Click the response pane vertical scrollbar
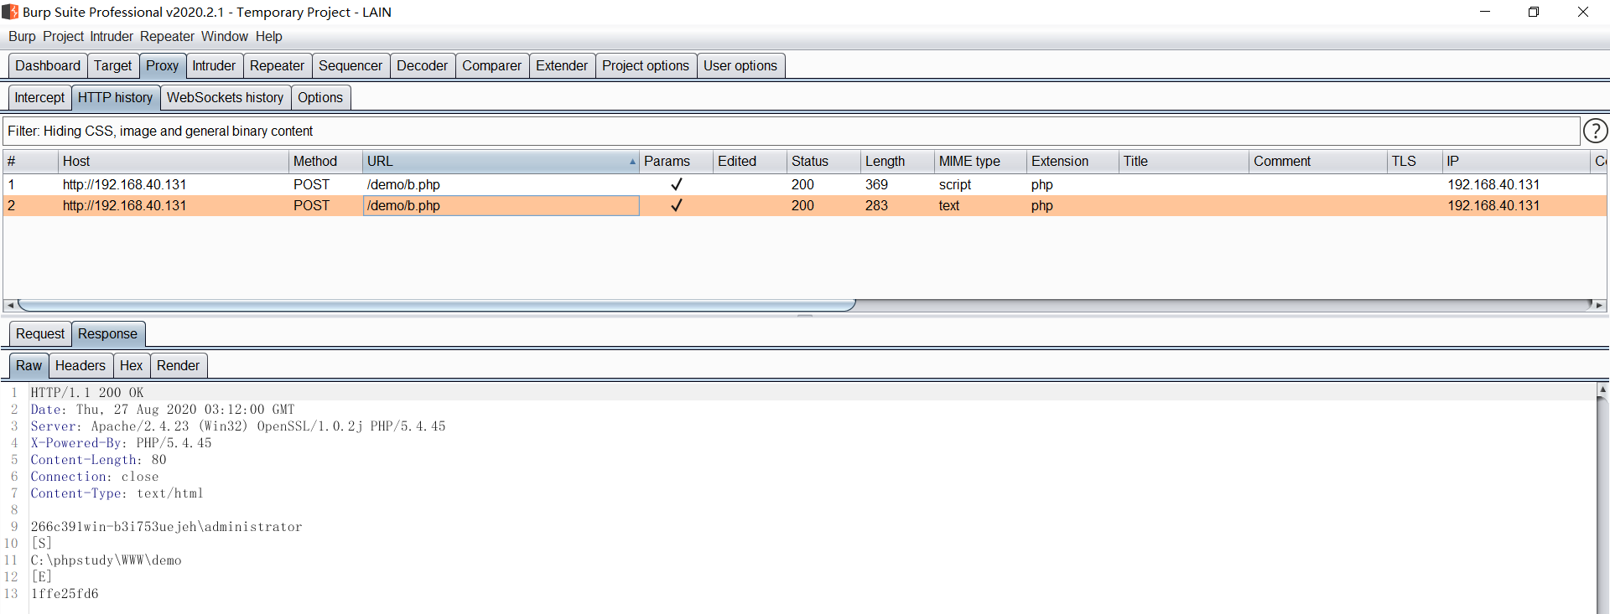Viewport: 1610px width, 614px height. click(1602, 505)
